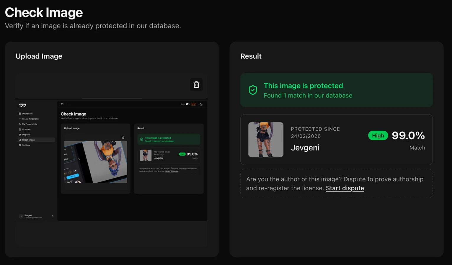Click the Match label under the large 99.0%

click(417, 148)
